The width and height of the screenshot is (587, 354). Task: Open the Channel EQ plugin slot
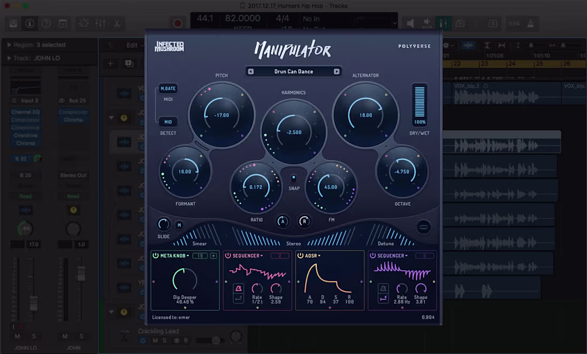pos(25,111)
